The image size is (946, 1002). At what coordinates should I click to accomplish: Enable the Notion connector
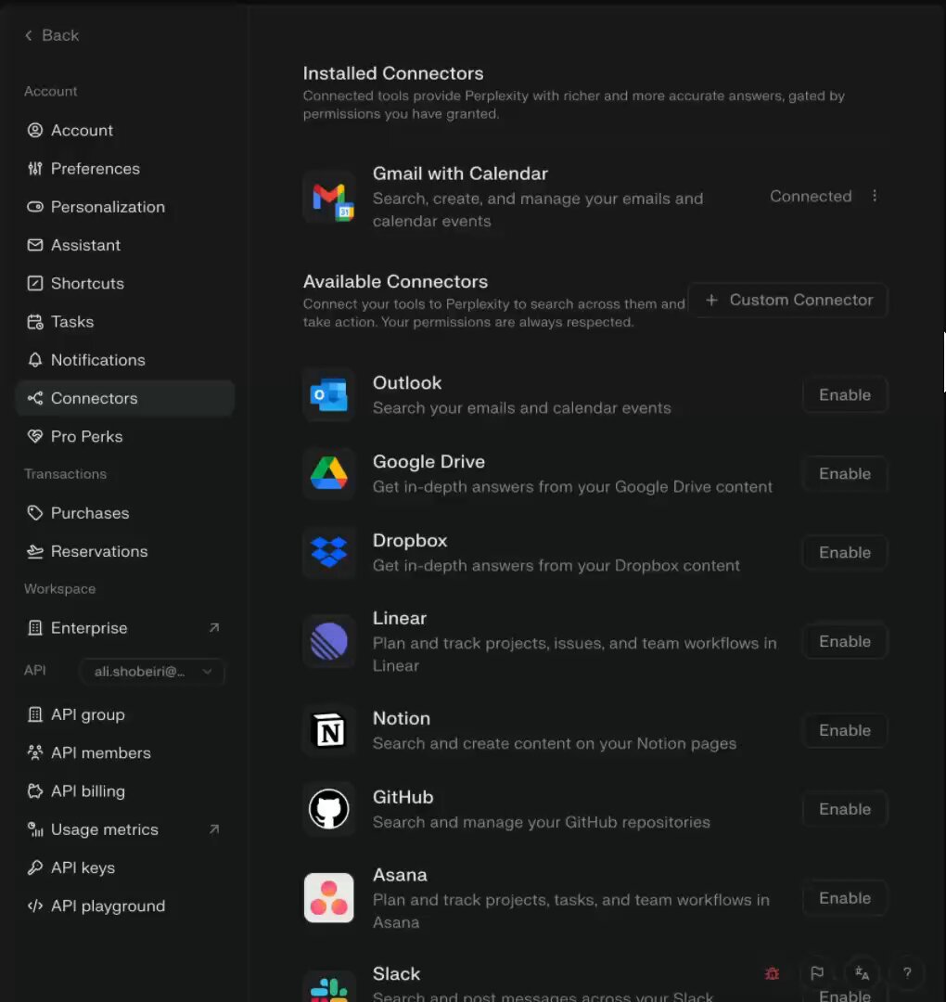coord(844,730)
